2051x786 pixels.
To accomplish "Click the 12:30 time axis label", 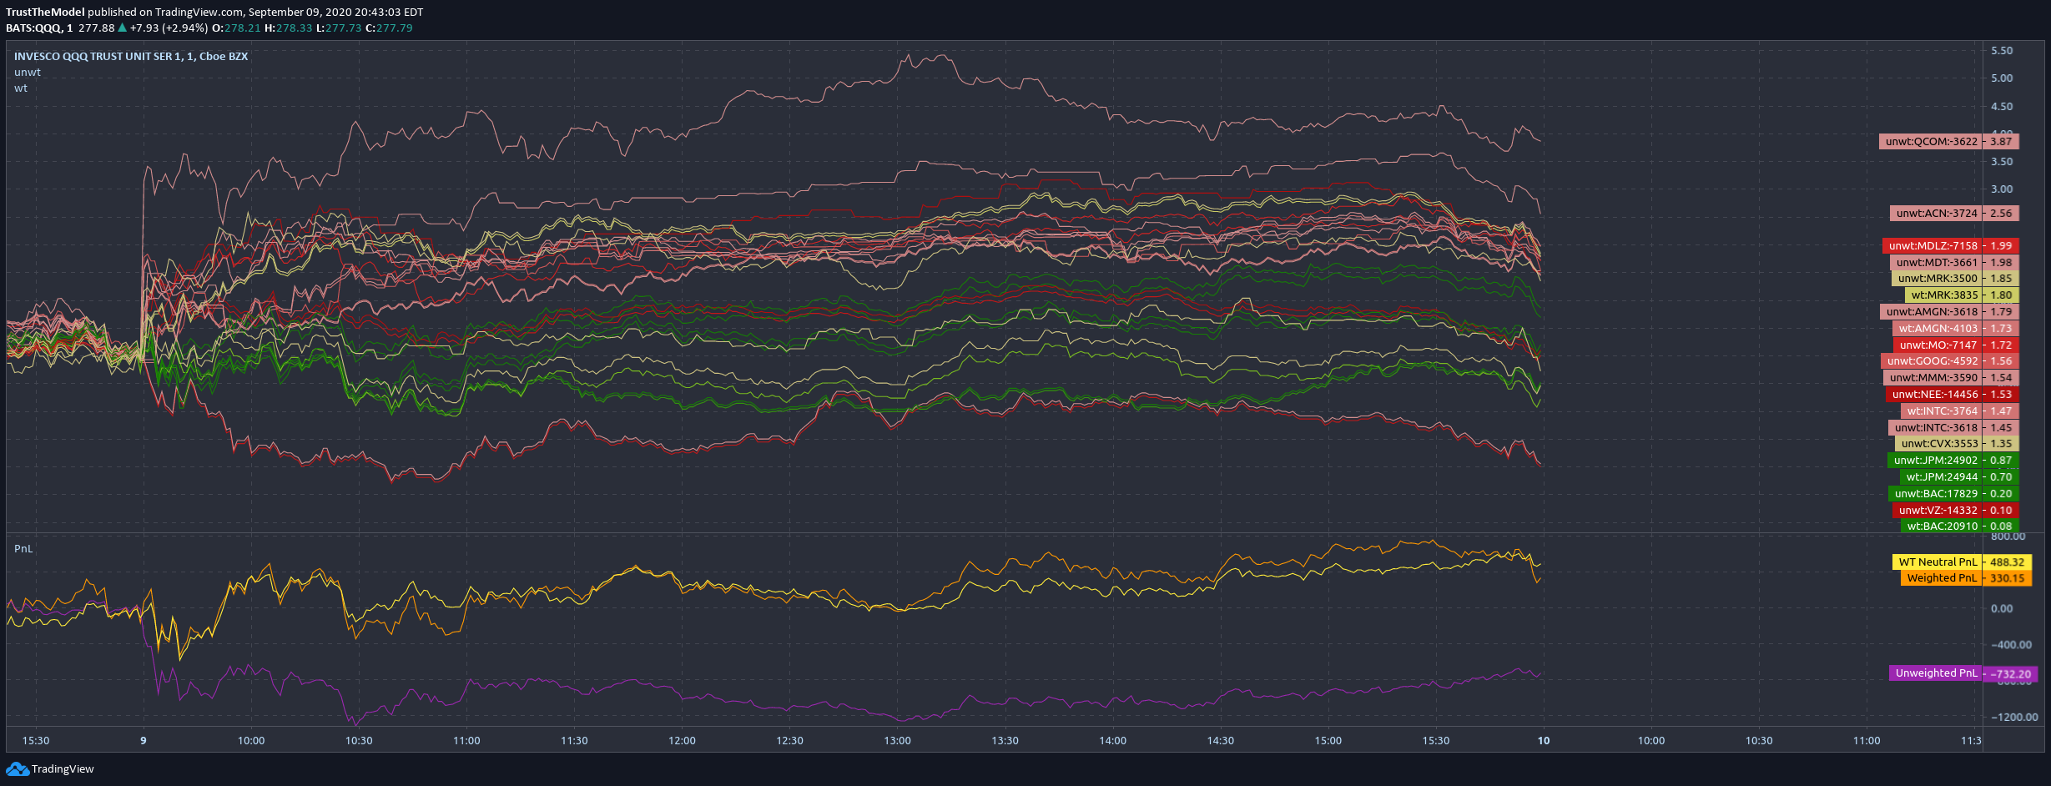I will (x=789, y=741).
